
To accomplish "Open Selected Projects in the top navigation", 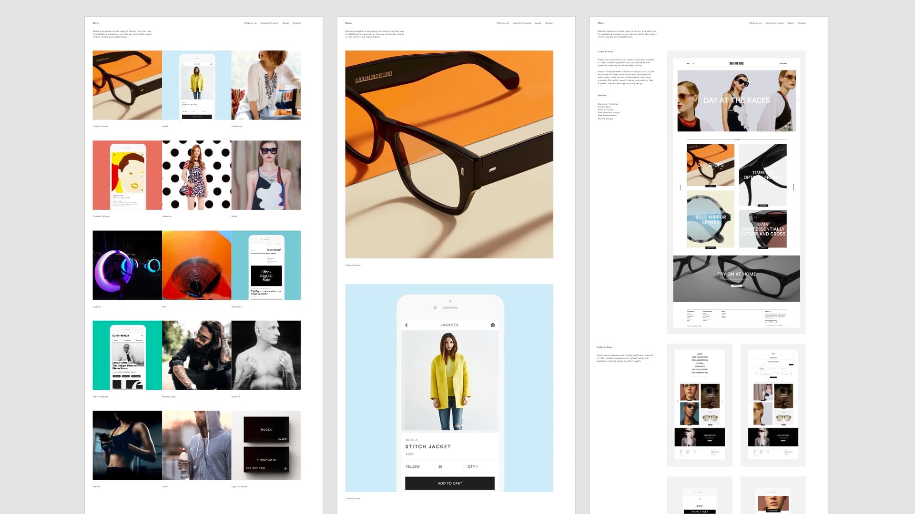I will pos(269,23).
